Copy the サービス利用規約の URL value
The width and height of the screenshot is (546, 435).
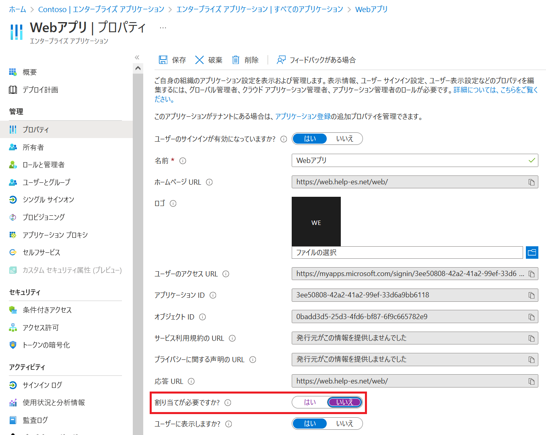[532, 338]
